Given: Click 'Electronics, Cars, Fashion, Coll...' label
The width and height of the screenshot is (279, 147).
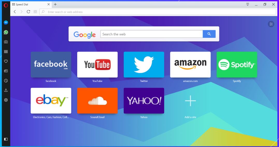Looking at the screenshot, I should [x=51, y=117].
